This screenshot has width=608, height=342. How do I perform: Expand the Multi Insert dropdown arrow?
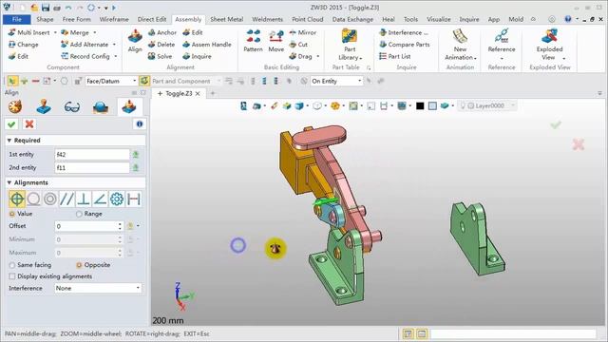point(55,32)
